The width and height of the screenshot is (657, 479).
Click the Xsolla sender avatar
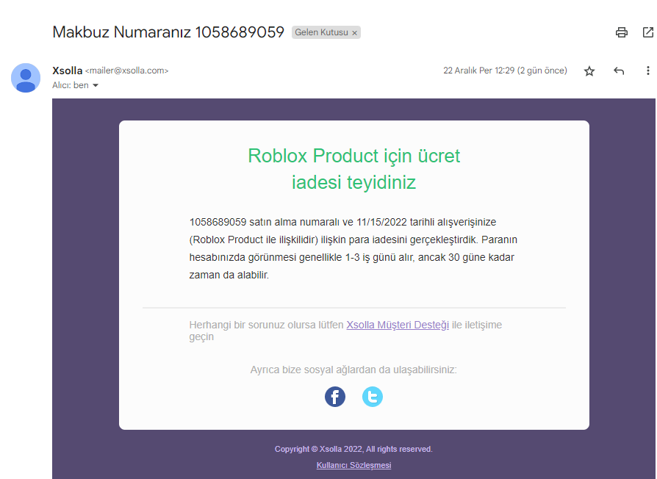pyautogui.click(x=26, y=78)
